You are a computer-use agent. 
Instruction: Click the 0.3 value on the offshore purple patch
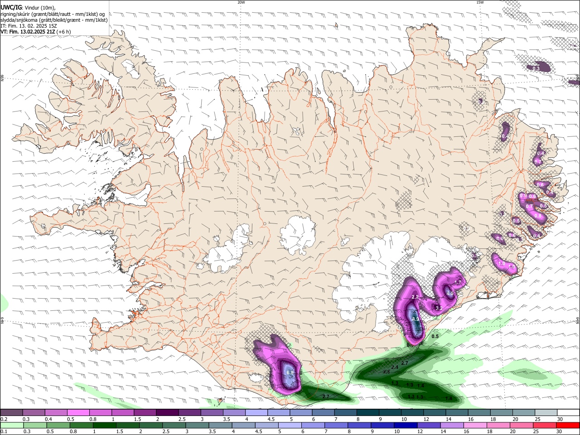536,68
